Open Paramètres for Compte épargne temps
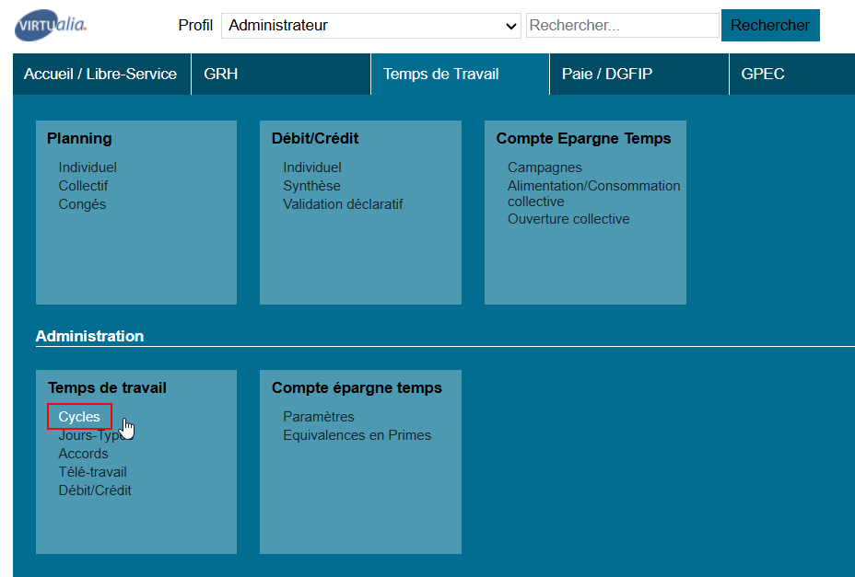The width and height of the screenshot is (855, 577). (x=318, y=417)
